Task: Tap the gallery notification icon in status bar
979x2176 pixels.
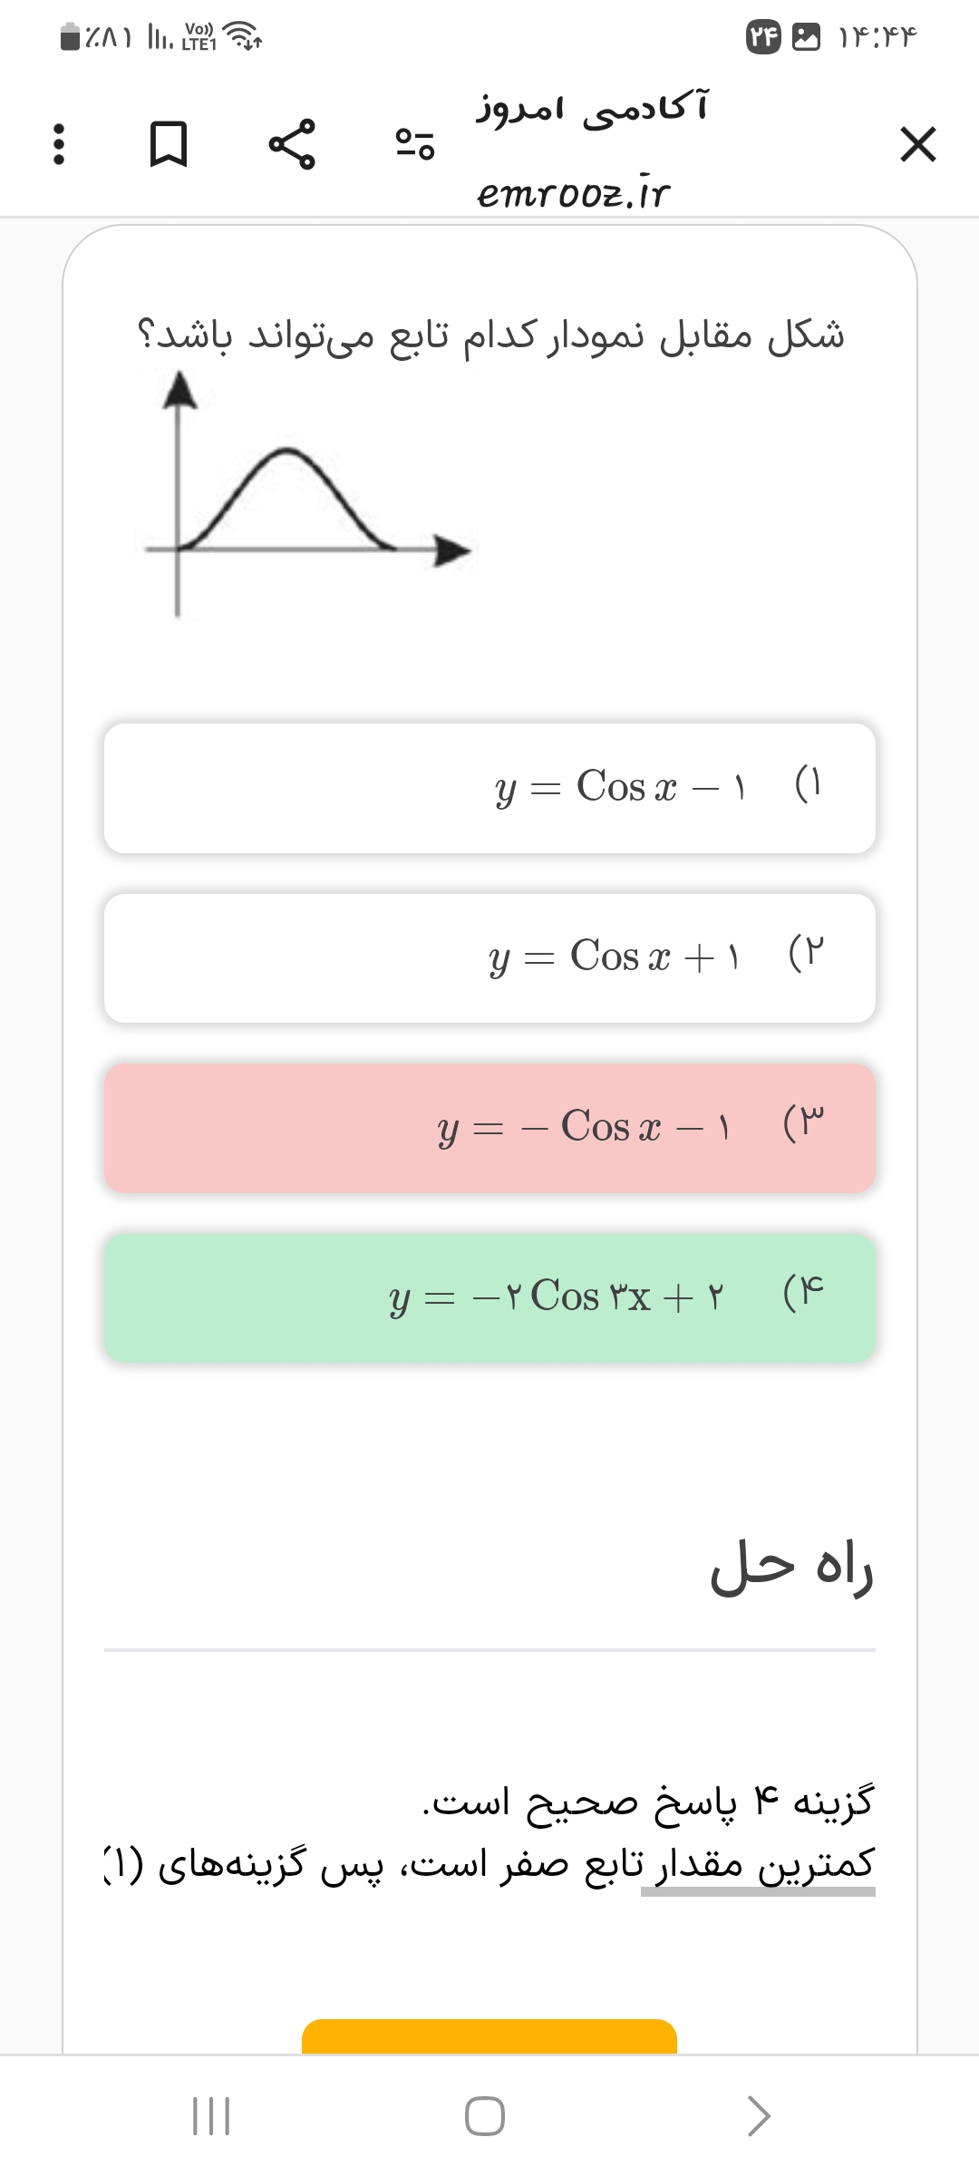Action: tap(806, 37)
